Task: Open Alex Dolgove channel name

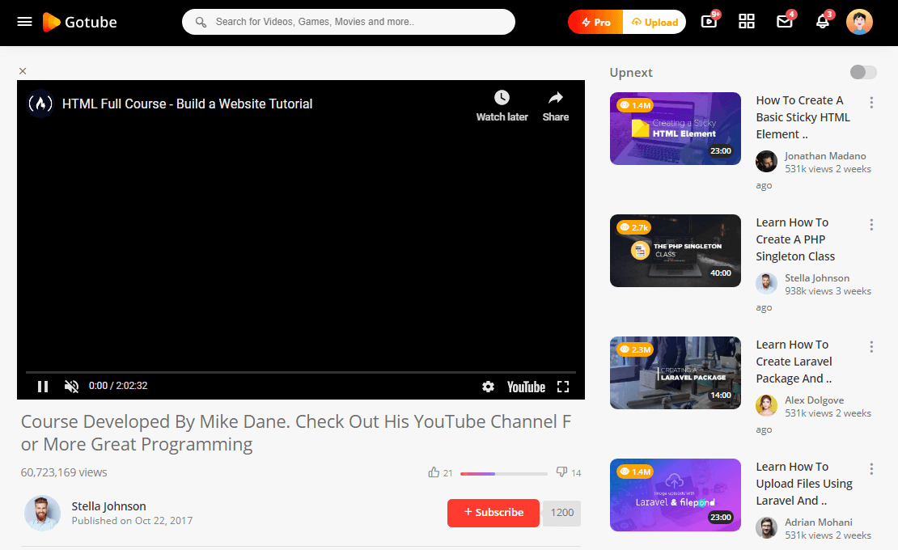Action: 814,400
